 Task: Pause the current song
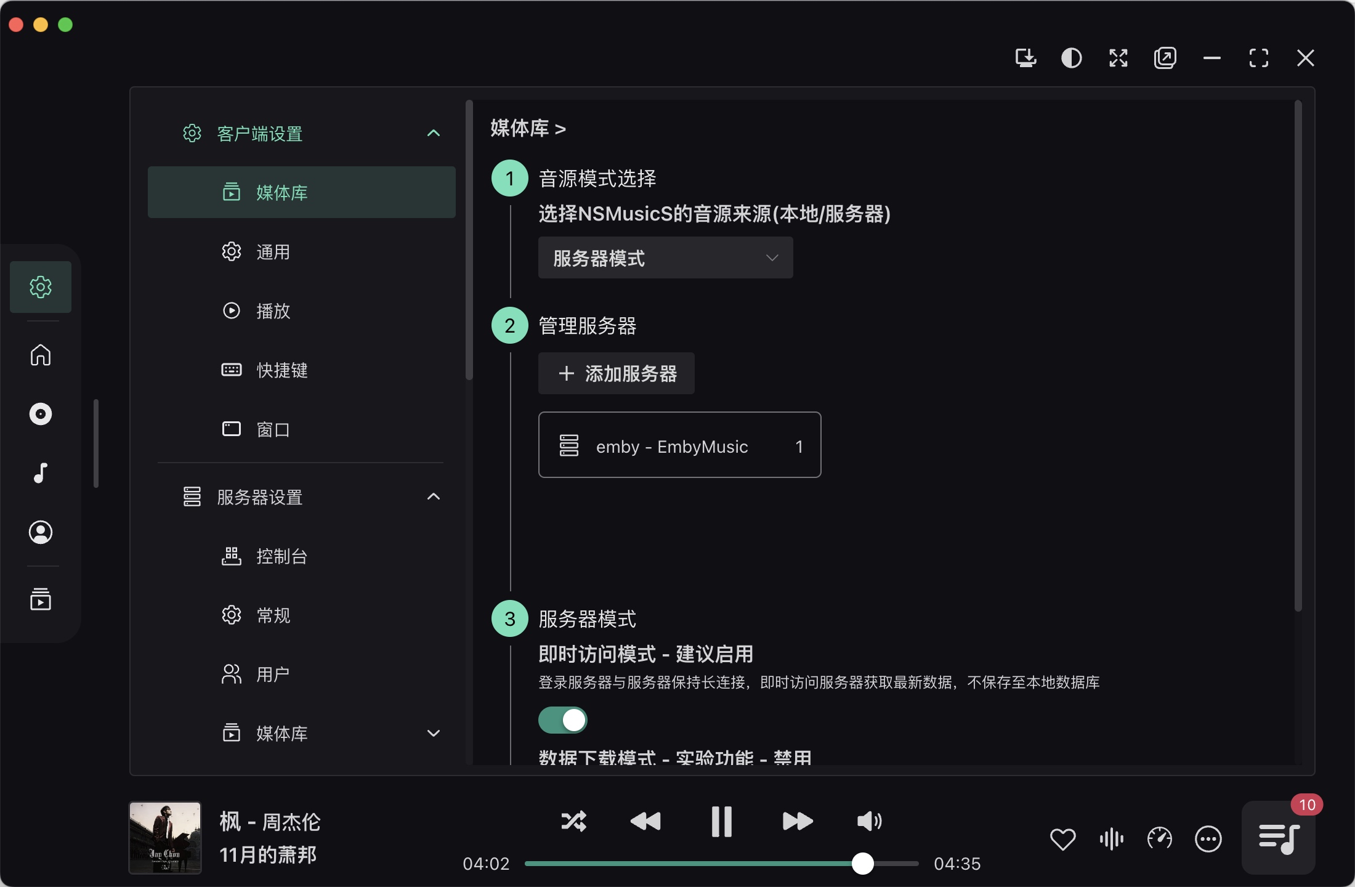(721, 821)
